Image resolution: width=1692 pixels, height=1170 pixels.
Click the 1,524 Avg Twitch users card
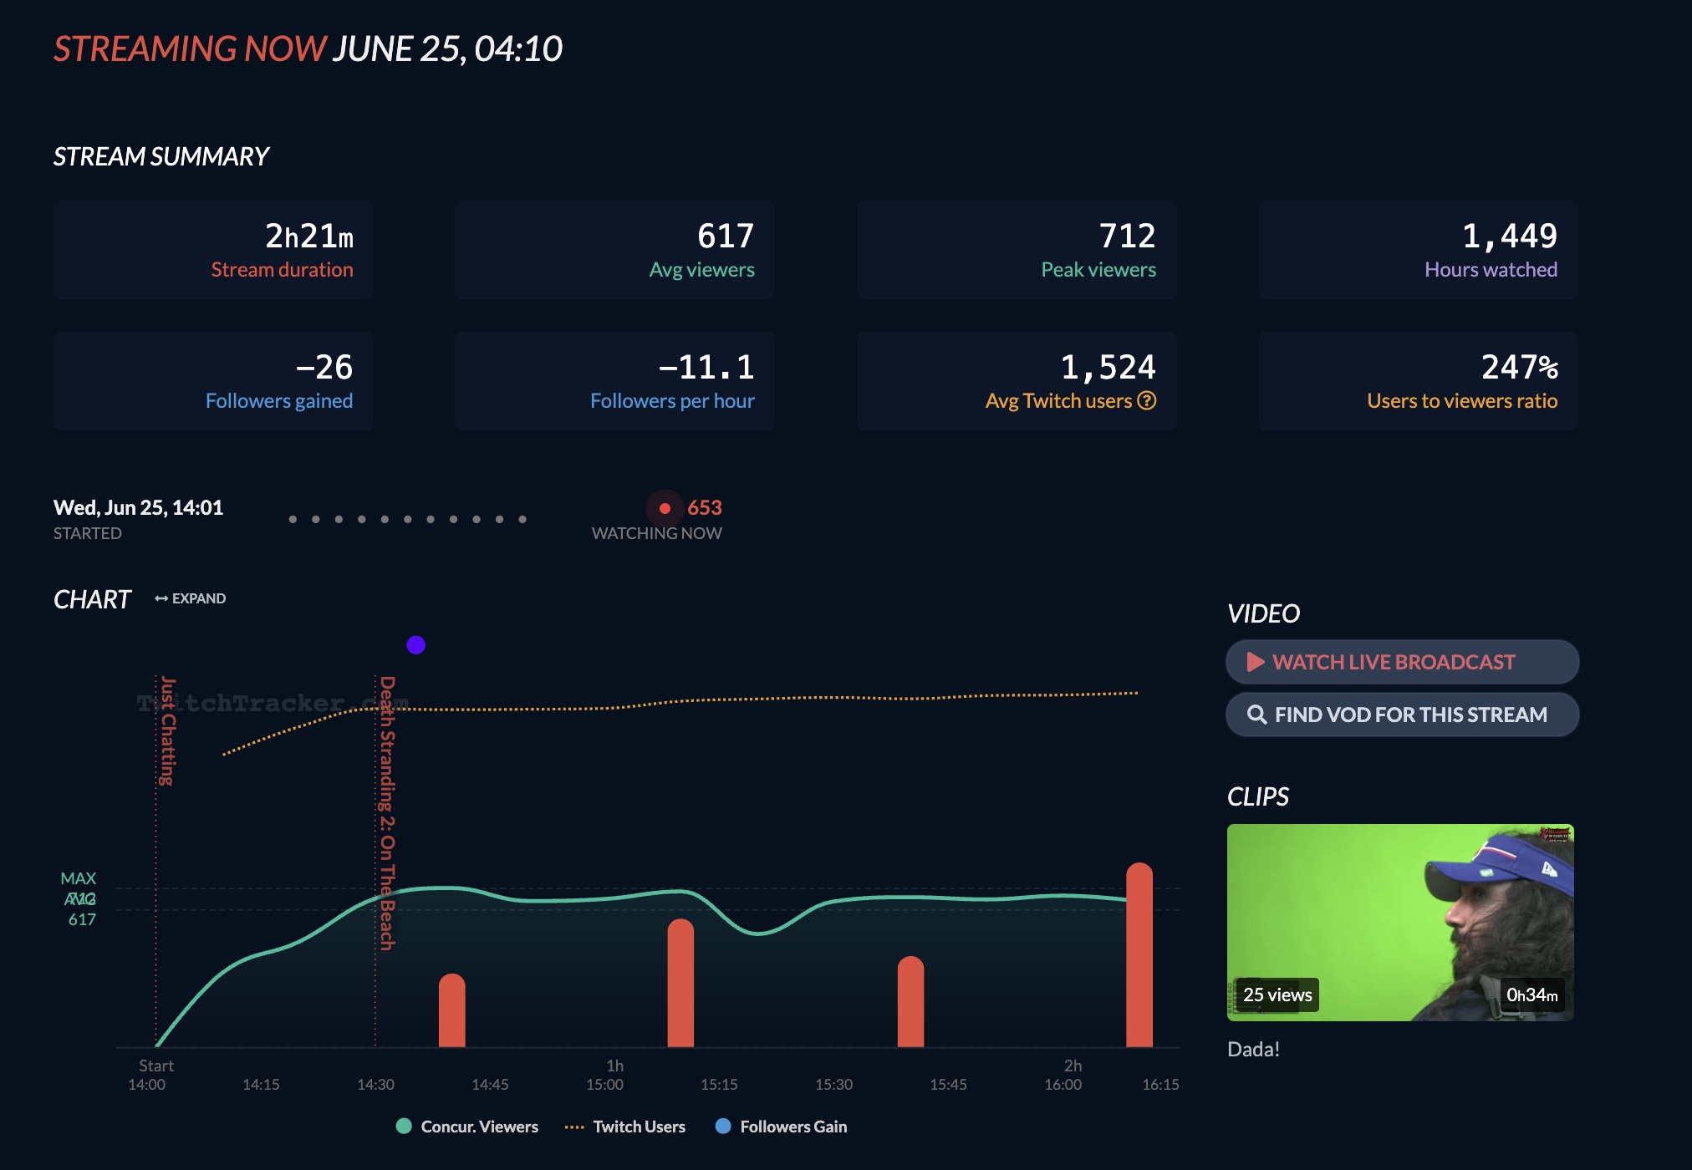tap(1017, 381)
